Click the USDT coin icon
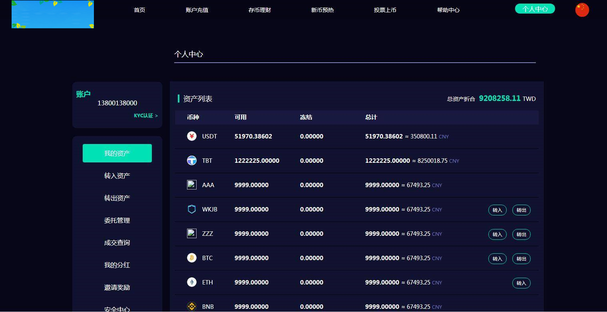Viewport: 607px width, 312px height. pyautogui.click(x=192, y=136)
